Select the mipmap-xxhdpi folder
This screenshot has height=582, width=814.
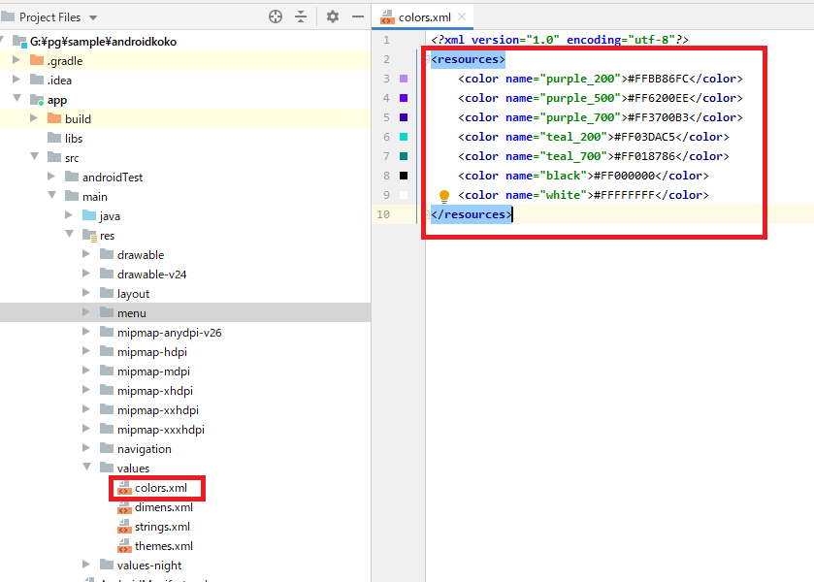coord(158,410)
